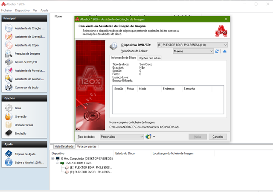Screen dimensions: 273x192
Task: Refresh the drive with blue arrows icon
Action: [217, 51]
